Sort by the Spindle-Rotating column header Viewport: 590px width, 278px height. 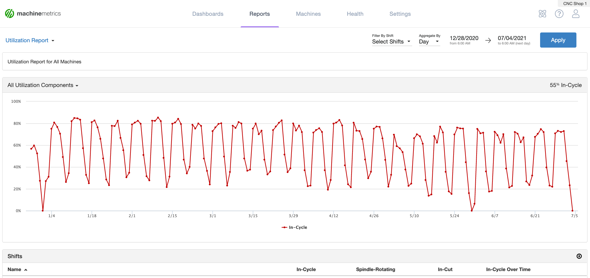point(376,269)
